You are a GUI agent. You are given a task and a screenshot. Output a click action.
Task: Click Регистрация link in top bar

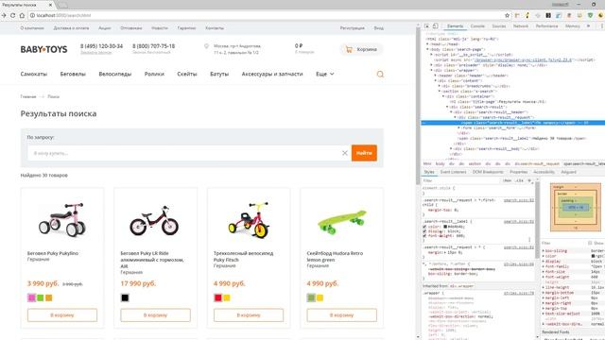point(353,28)
